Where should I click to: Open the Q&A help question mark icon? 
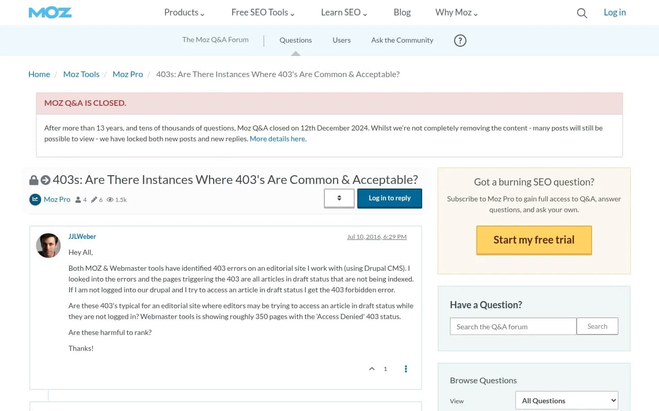coord(460,40)
